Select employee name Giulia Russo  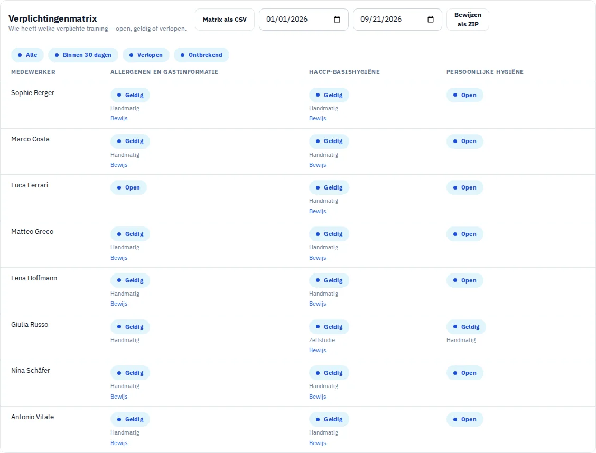click(x=30, y=324)
